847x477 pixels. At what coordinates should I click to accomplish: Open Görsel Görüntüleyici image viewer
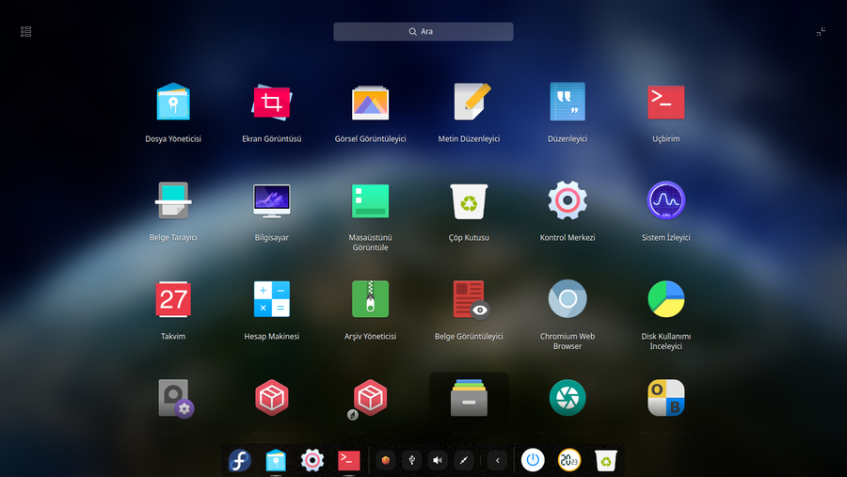click(370, 102)
